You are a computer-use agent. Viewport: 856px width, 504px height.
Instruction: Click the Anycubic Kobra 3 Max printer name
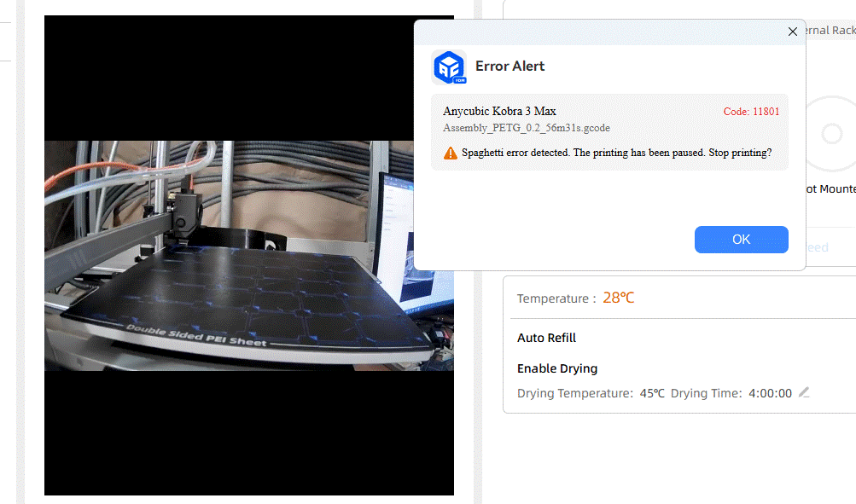[x=499, y=111]
